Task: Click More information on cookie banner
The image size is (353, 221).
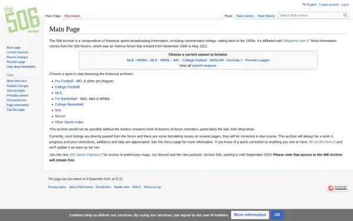Action: click(250, 215)
